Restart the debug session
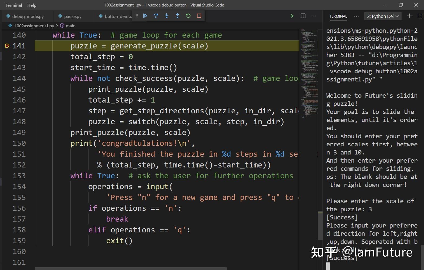424x270 pixels. 188,16
